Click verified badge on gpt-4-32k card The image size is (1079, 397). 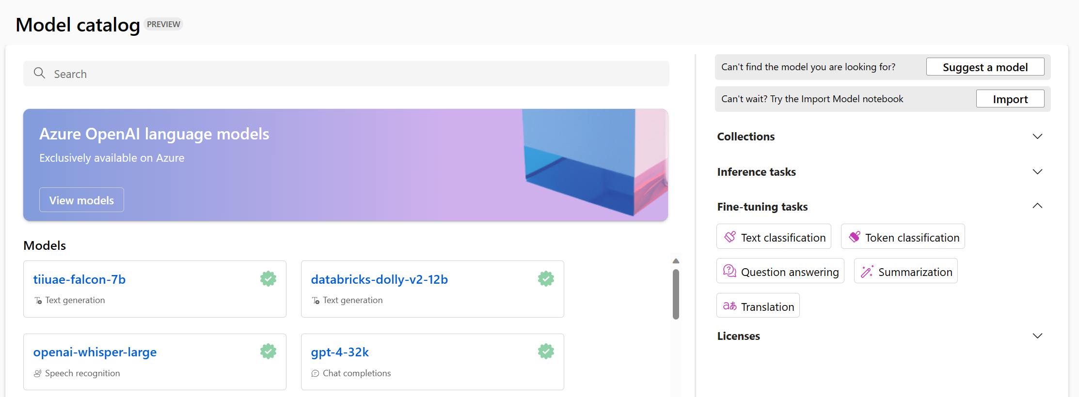click(546, 351)
